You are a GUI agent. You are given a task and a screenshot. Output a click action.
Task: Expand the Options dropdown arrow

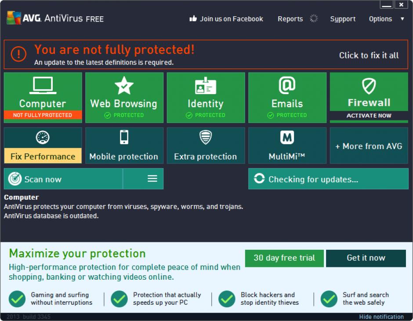[x=402, y=19]
